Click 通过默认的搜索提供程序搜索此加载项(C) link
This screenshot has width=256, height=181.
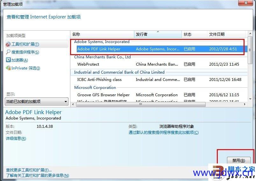click(164, 133)
